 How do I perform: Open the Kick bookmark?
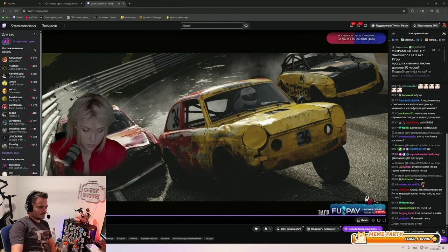tap(6, 17)
